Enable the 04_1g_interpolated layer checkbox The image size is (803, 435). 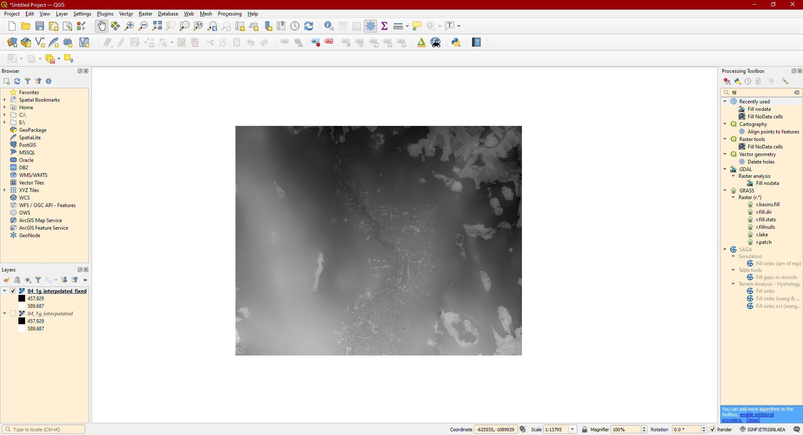point(13,314)
